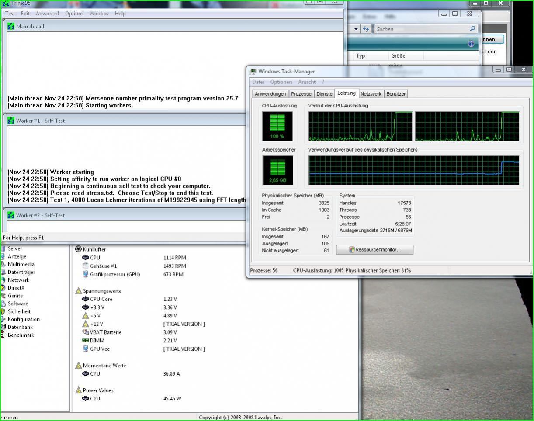Select Server in the Everest tree
The width and height of the screenshot is (534, 421).
(15, 248)
